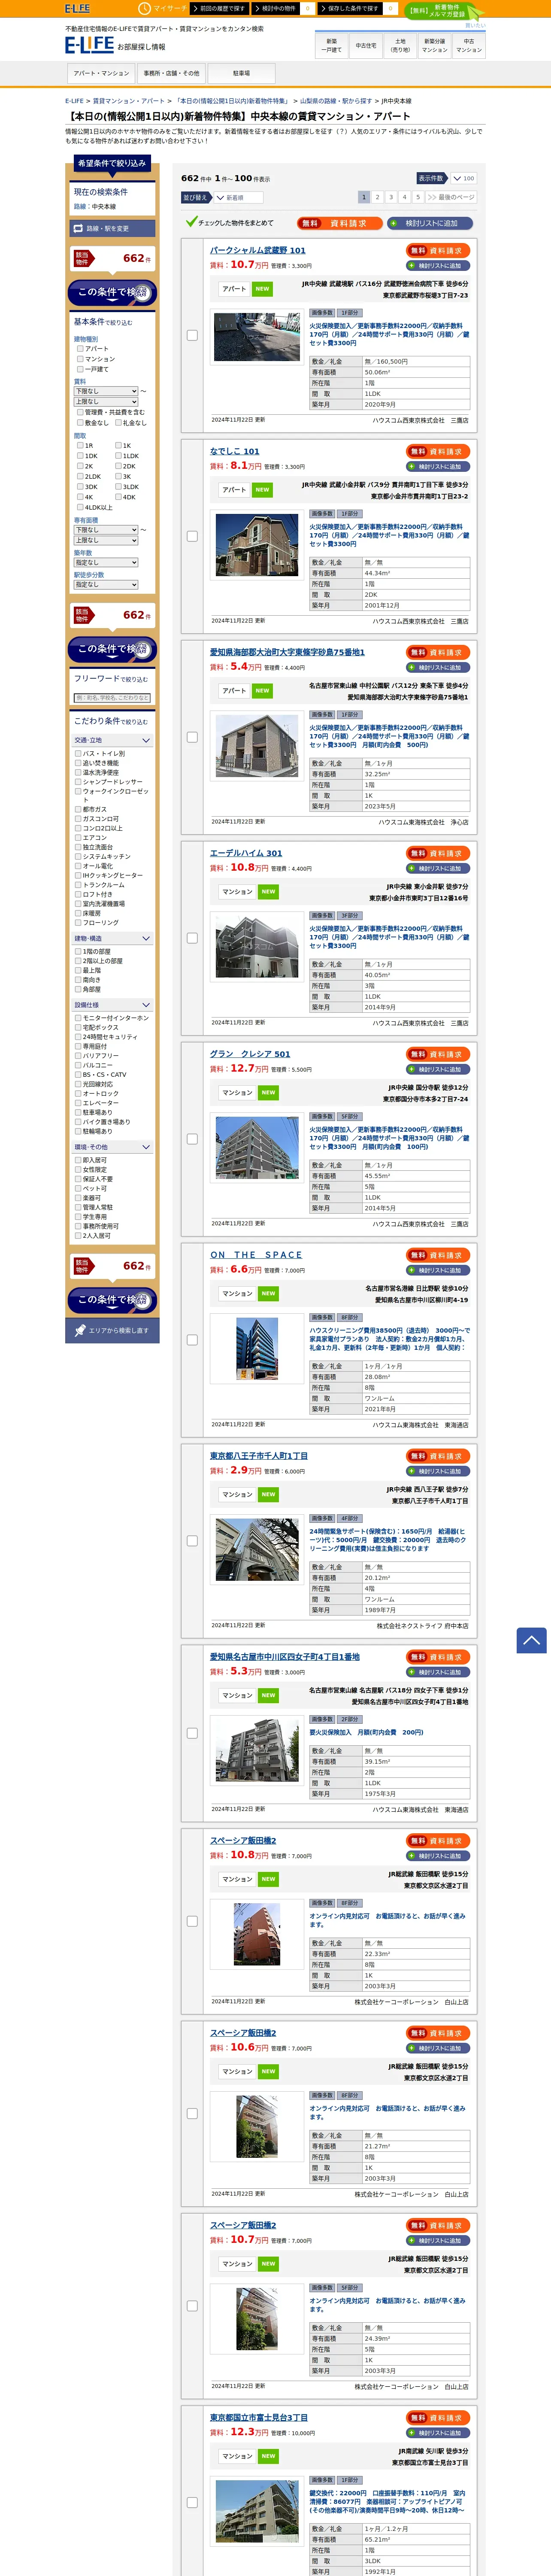Viewport: 551px width, 2576px height.
Task: Enable the エアコン feature checkbox
Action: click(x=78, y=838)
